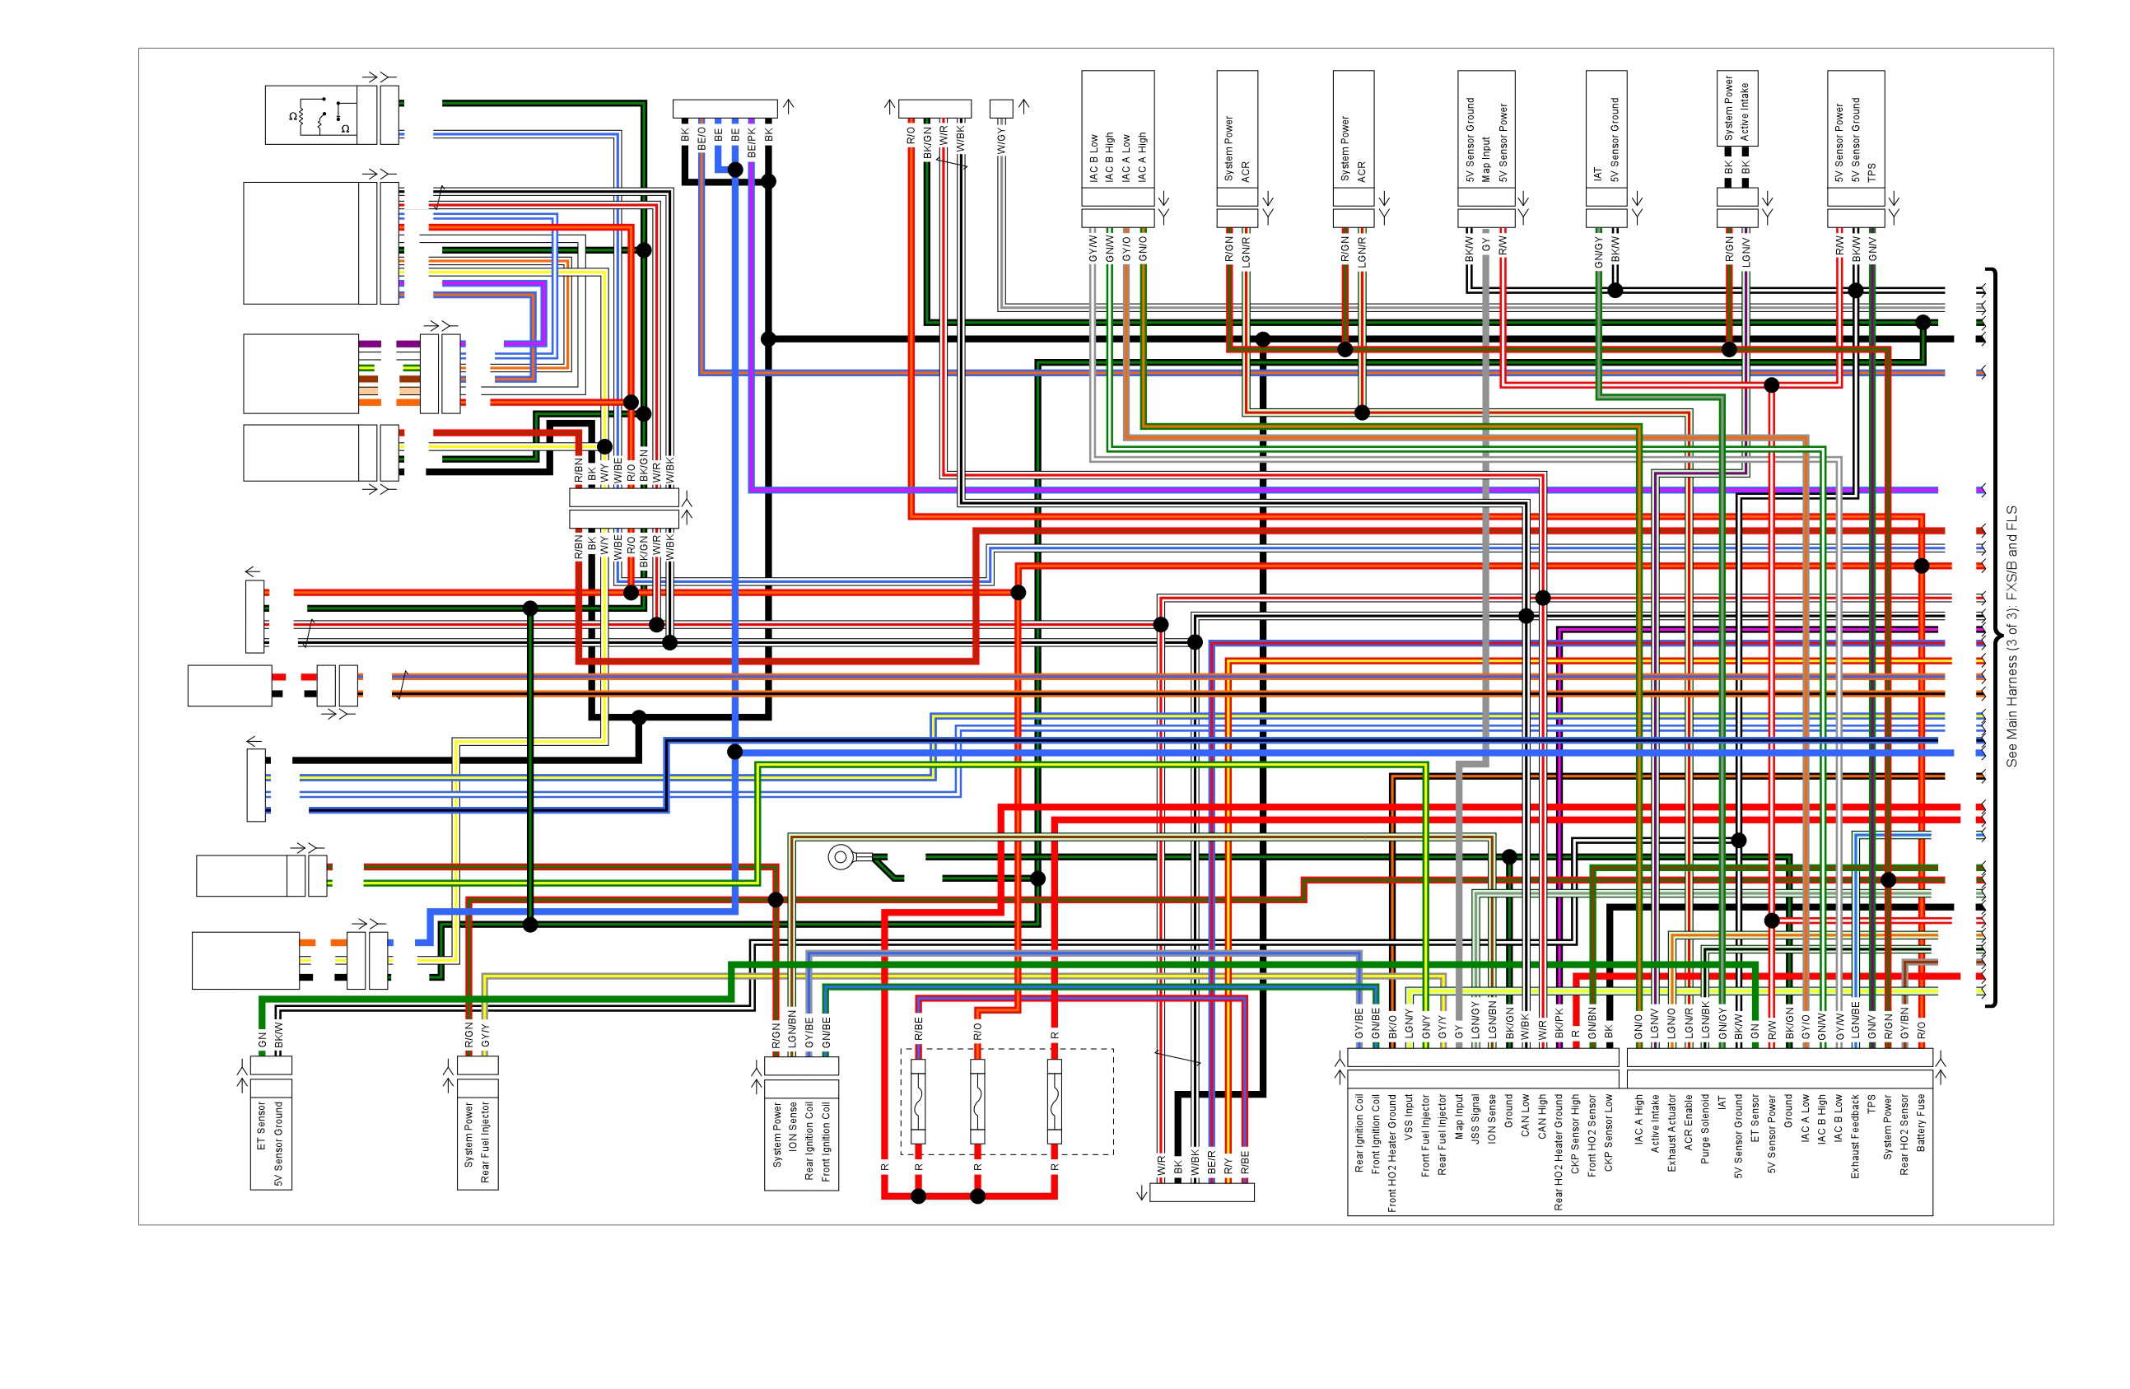
Task: Click the "W/Y" label above the middle connector
Action: tap(605, 473)
